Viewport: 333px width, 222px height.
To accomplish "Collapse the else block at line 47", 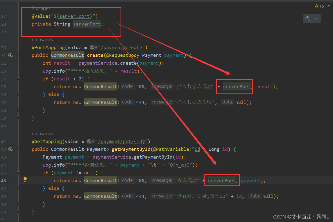I will coord(18,188).
